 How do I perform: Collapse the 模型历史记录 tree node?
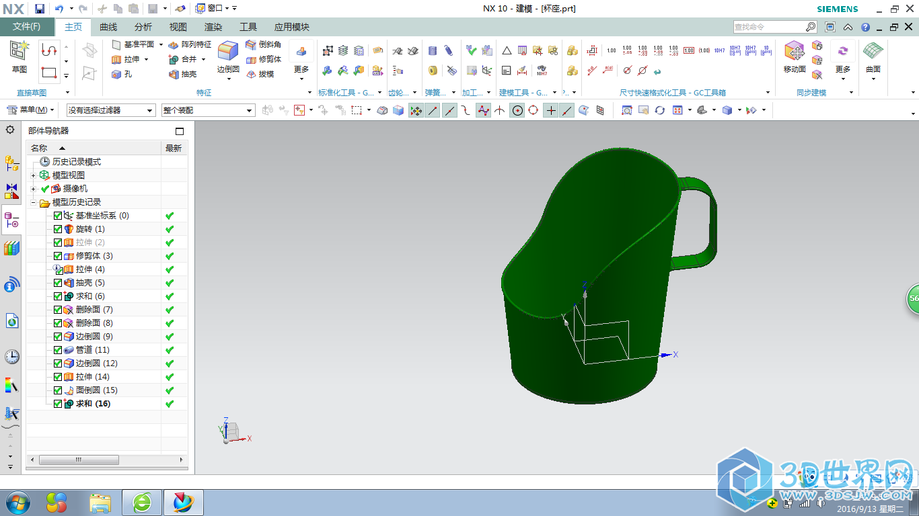click(34, 202)
